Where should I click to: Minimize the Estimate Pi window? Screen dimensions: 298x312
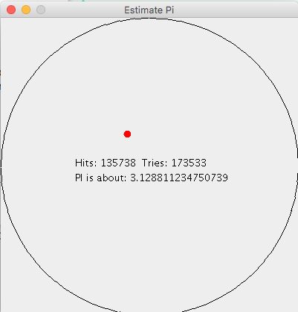coord(26,10)
